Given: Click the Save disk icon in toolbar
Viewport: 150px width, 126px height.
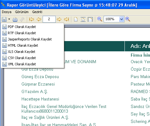Looking at the screenshot, I should pos(4,19).
